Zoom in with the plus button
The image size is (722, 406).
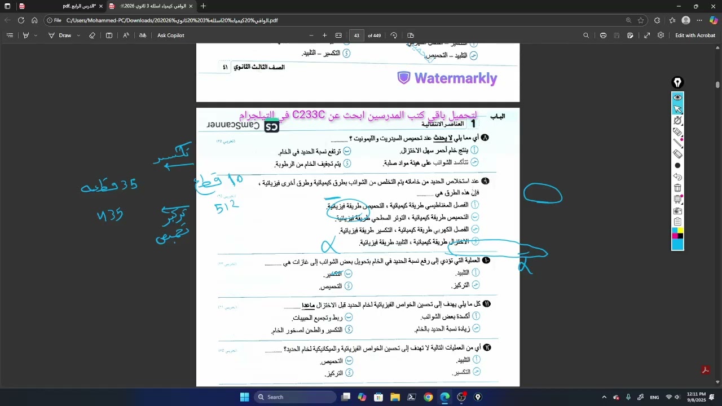(x=324, y=35)
